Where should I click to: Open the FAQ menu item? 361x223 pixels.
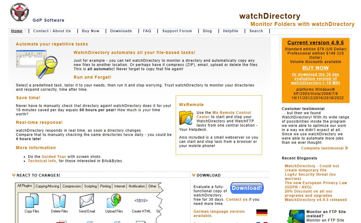click(147, 31)
